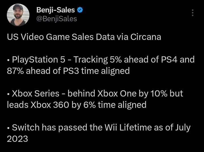The image size is (204, 152).
Task: Open the @BenjiSales handle link
Action: (57, 19)
